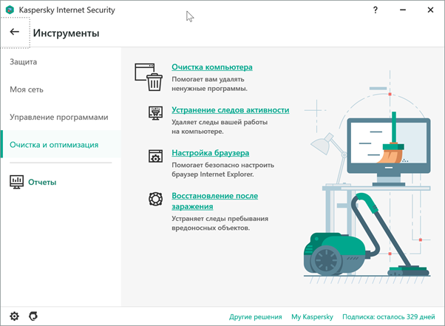Click the Отчеты chart monitor icon
Screen dimensions: 445x326
point(17,182)
